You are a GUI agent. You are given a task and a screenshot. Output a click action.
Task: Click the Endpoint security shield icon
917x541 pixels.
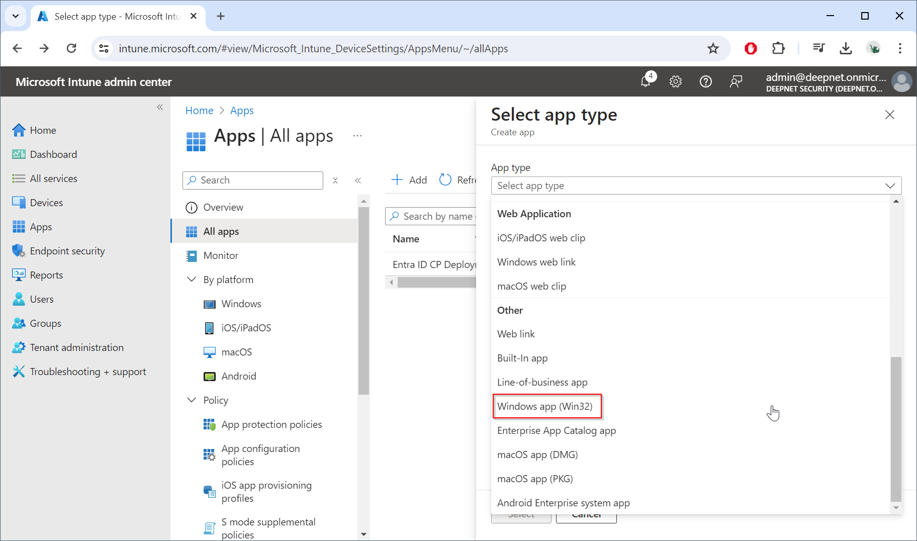(19, 250)
